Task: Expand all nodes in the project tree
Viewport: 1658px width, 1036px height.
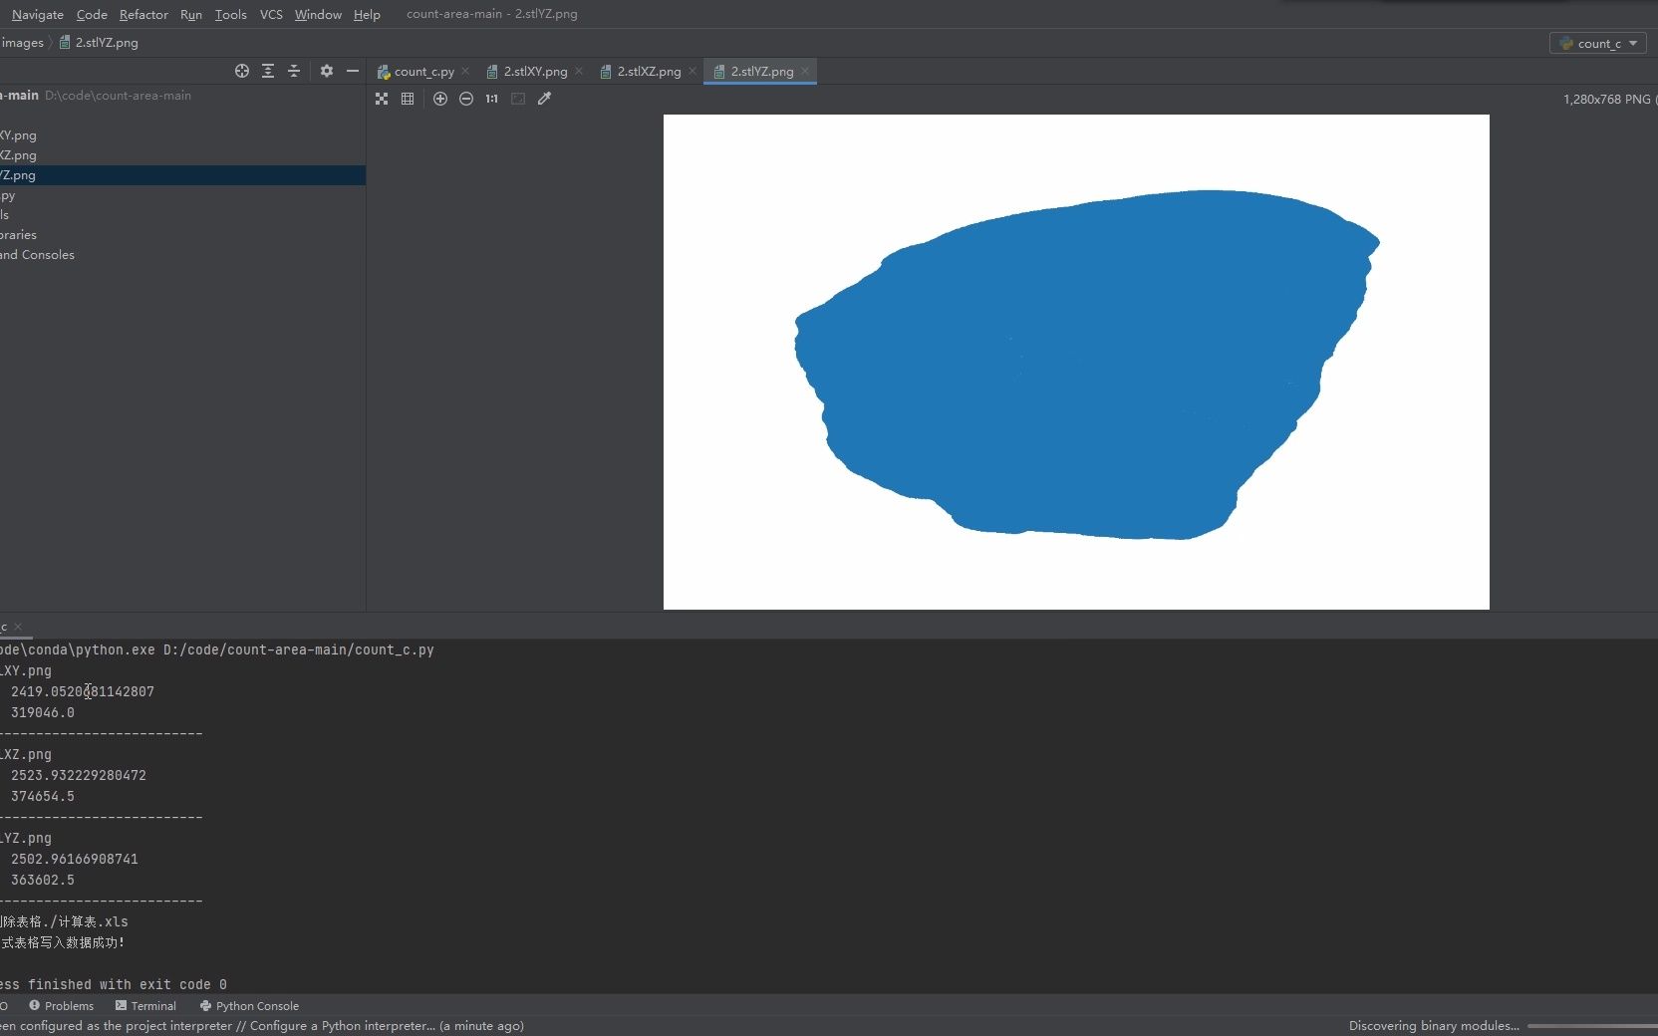Action: [x=268, y=71]
